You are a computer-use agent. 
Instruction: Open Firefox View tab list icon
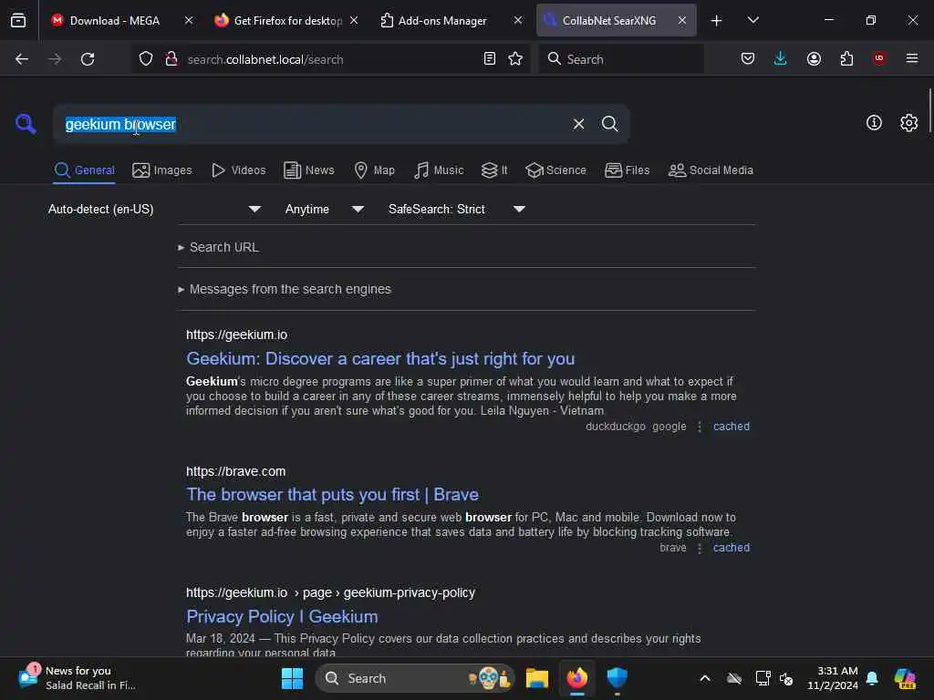click(18, 20)
